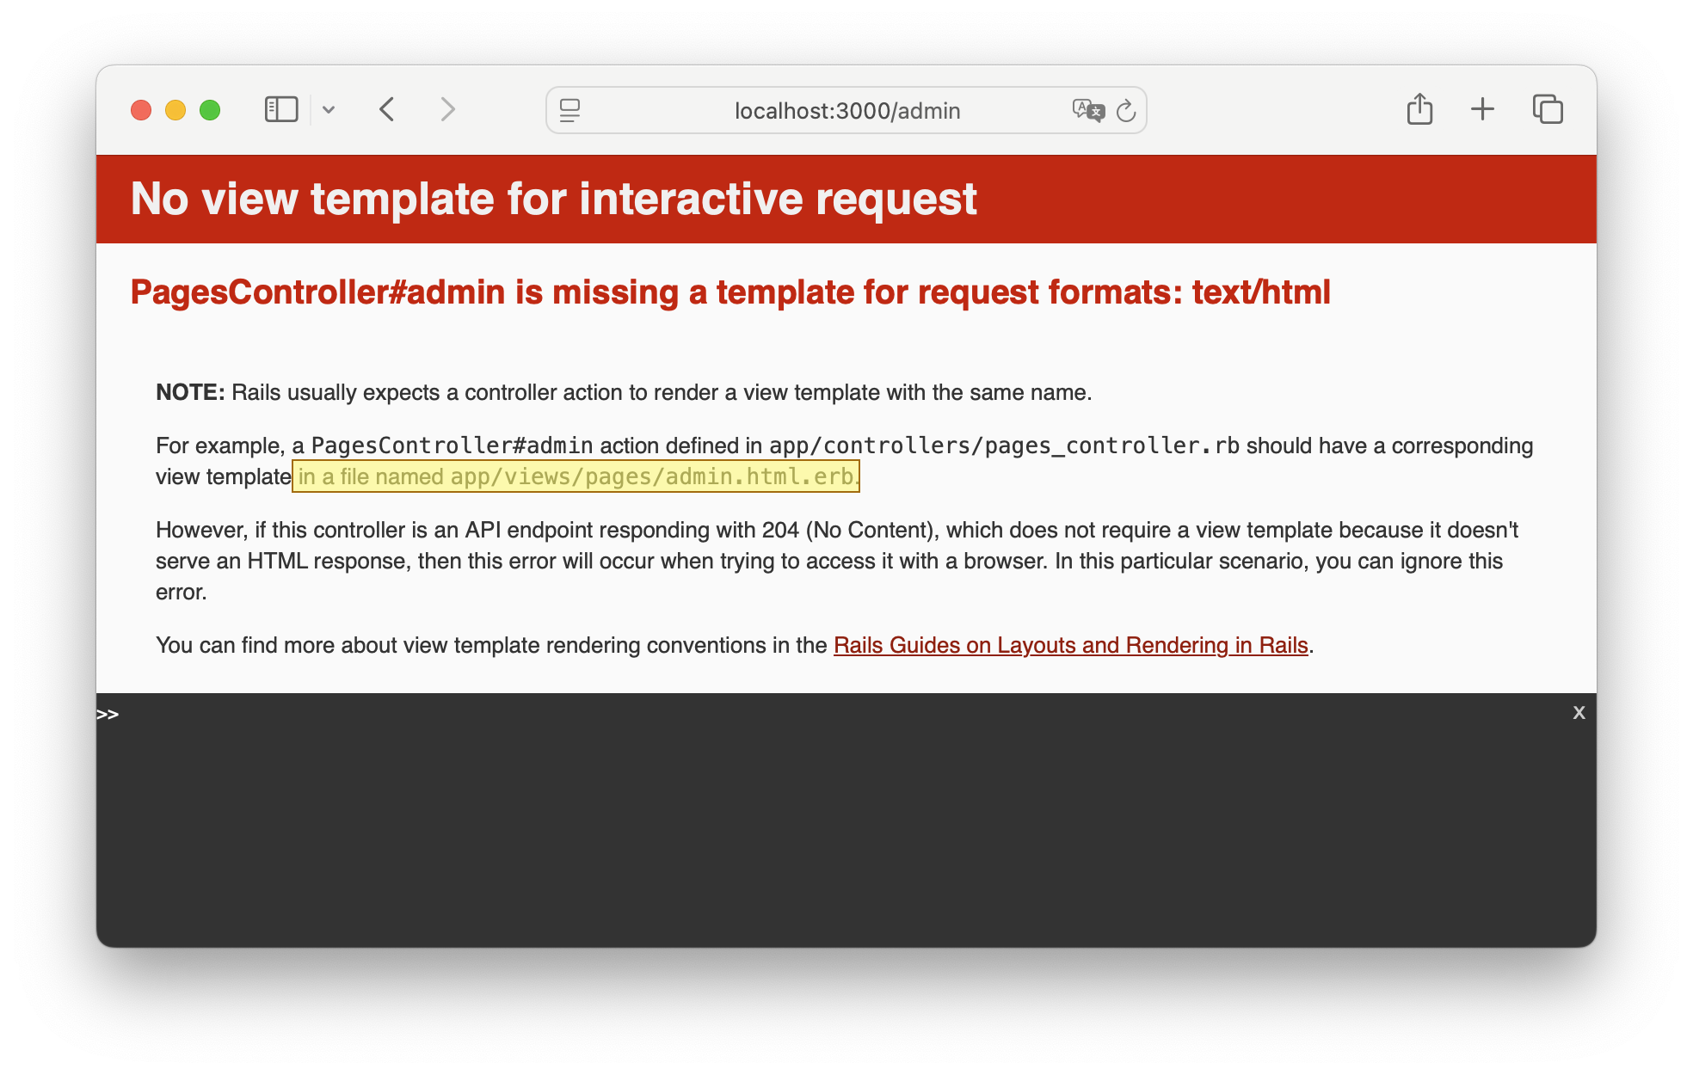Viewport: 1693px width, 1075px height.
Task: Open the Share button in toolbar
Action: (x=1419, y=109)
